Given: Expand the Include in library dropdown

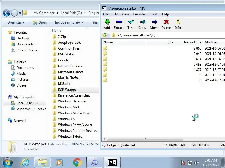Looking at the screenshot, I should 69,22.
